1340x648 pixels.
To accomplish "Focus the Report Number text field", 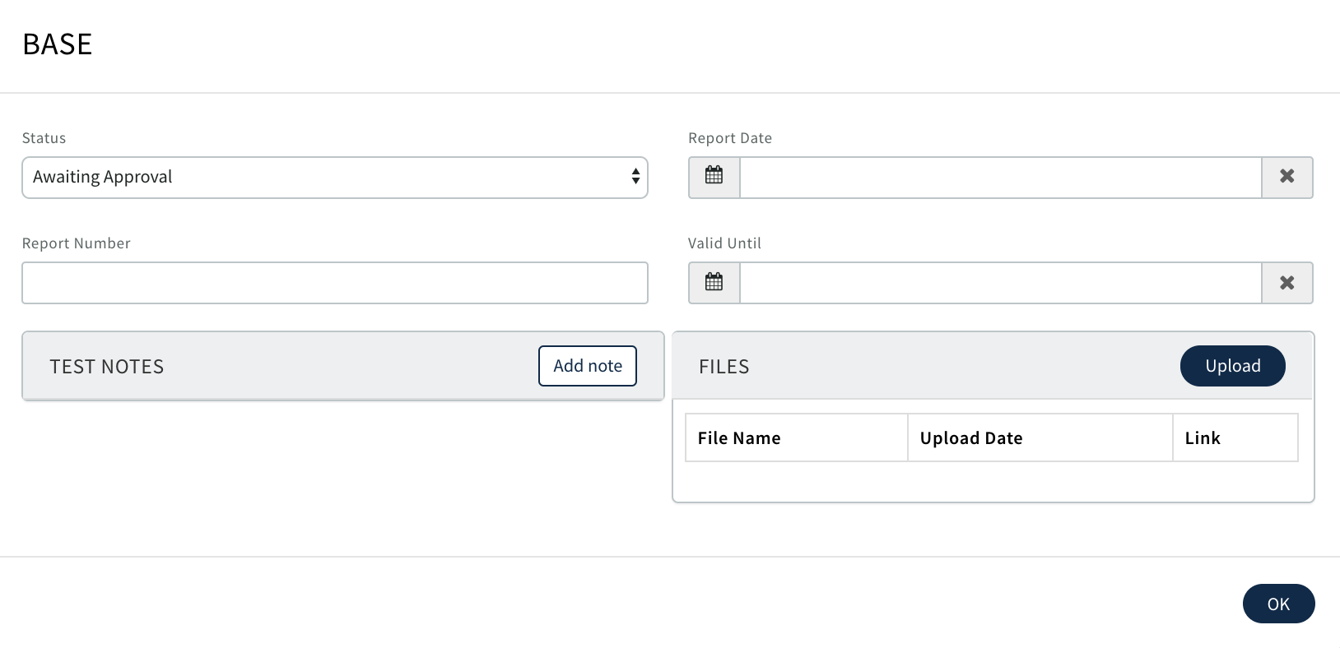I will 334,283.
